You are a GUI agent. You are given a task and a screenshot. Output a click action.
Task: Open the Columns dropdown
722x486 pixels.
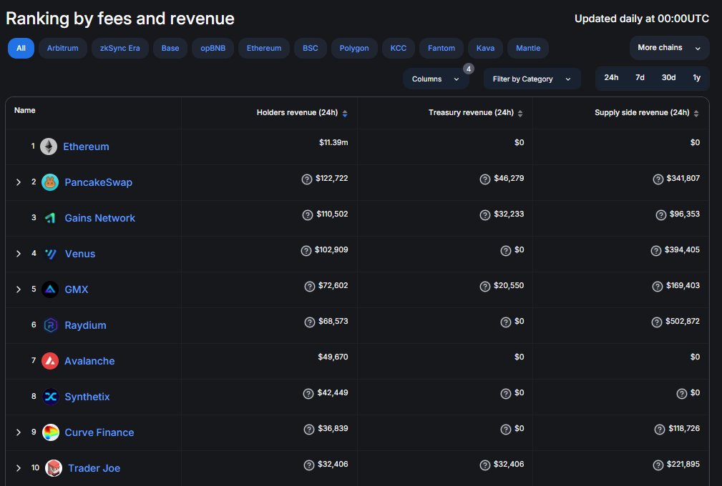436,79
